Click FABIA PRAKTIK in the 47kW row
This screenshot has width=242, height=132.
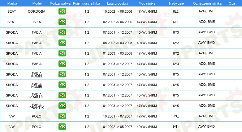[x=37, y=106]
